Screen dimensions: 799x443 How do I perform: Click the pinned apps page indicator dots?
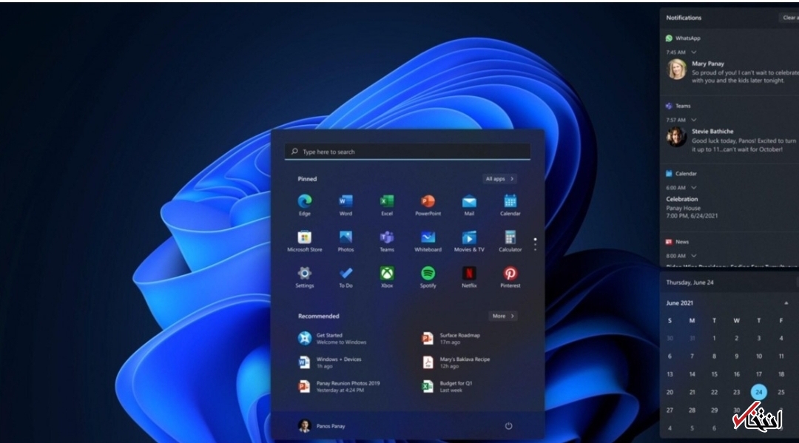[x=535, y=243]
